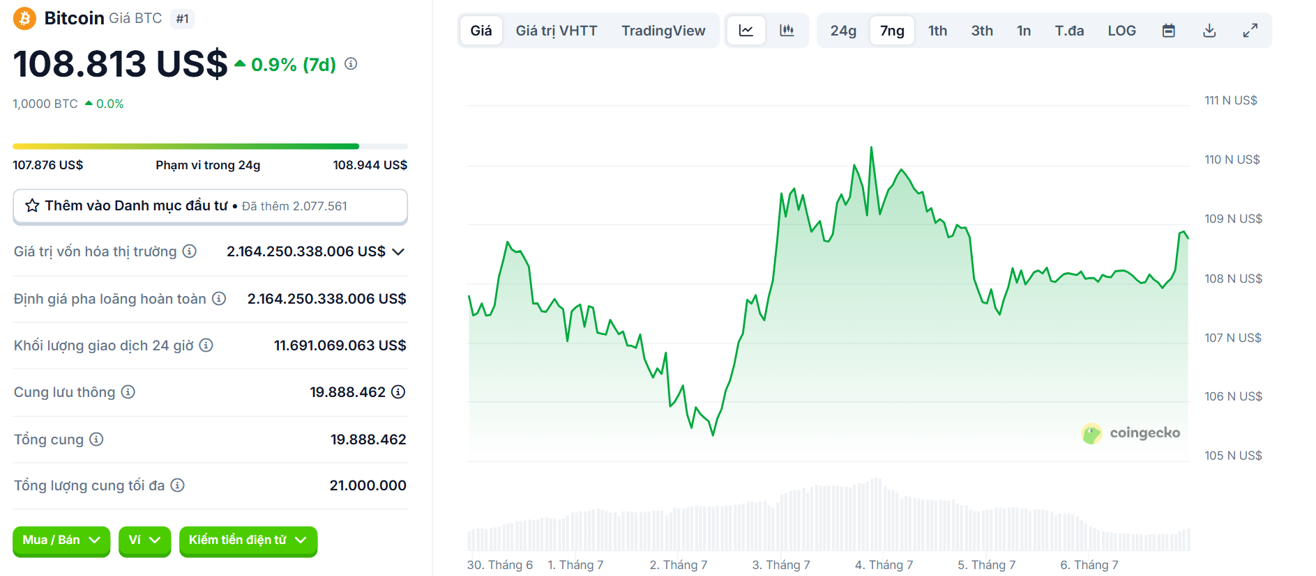Set chart range to 1n
The width and height of the screenshot is (1316, 576).
[1024, 31]
